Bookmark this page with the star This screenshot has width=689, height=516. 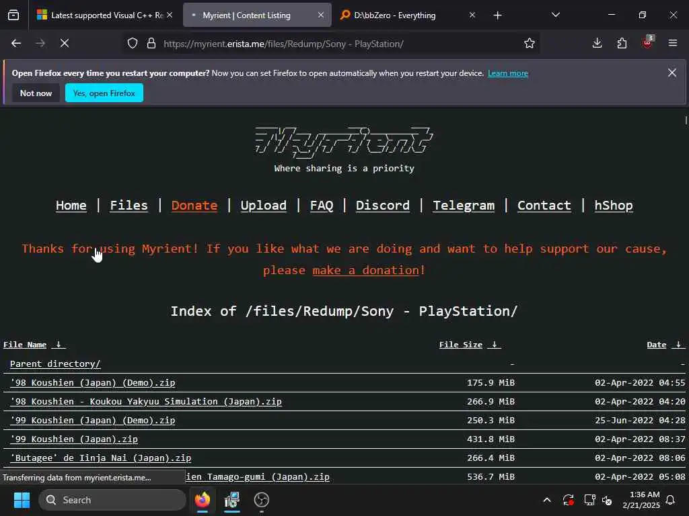[x=530, y=43]
